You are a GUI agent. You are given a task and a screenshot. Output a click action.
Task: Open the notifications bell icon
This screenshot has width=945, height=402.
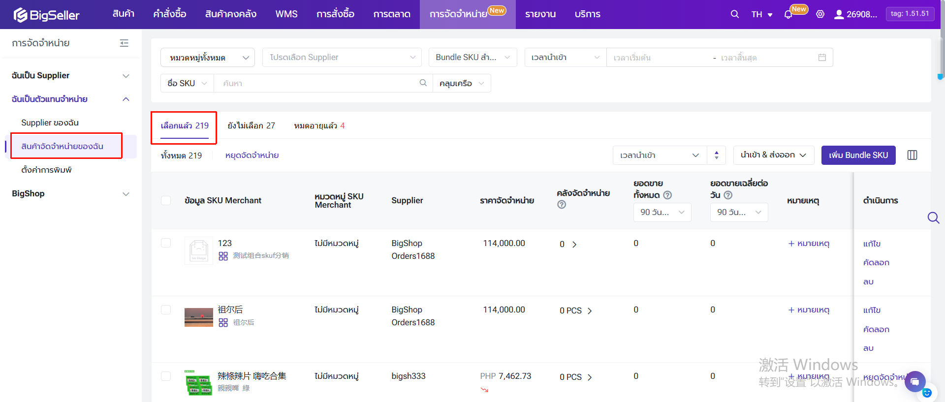pos(788,15)
